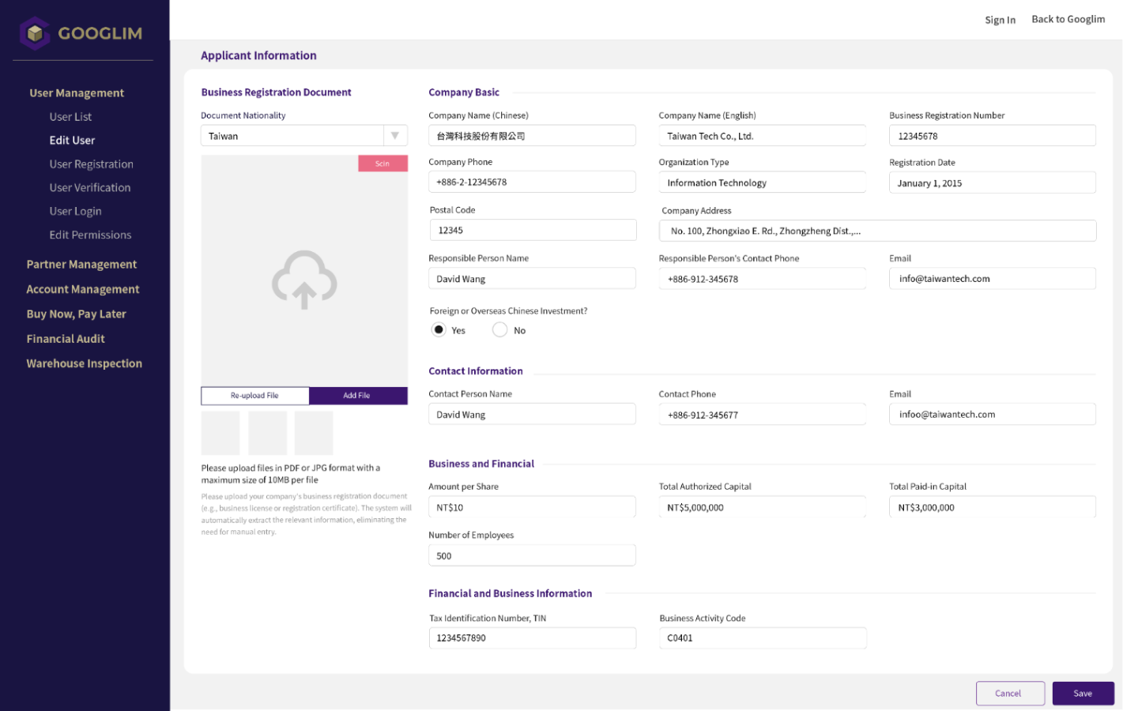
Task: Click contact email infoo@taiwantech.com field
Action: (992, 414)
